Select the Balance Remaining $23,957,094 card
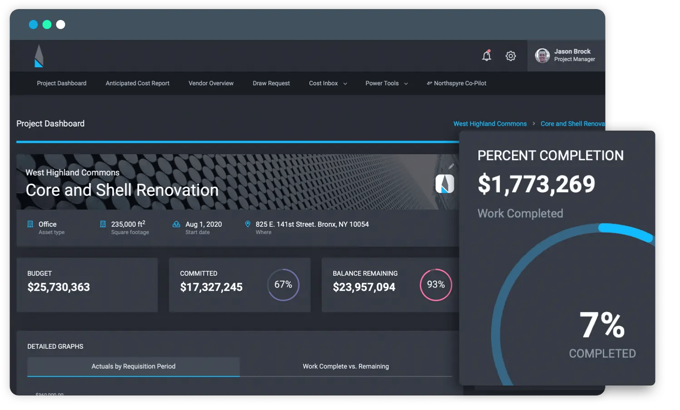Screen dimensions: 680x410 click(391, 285)
